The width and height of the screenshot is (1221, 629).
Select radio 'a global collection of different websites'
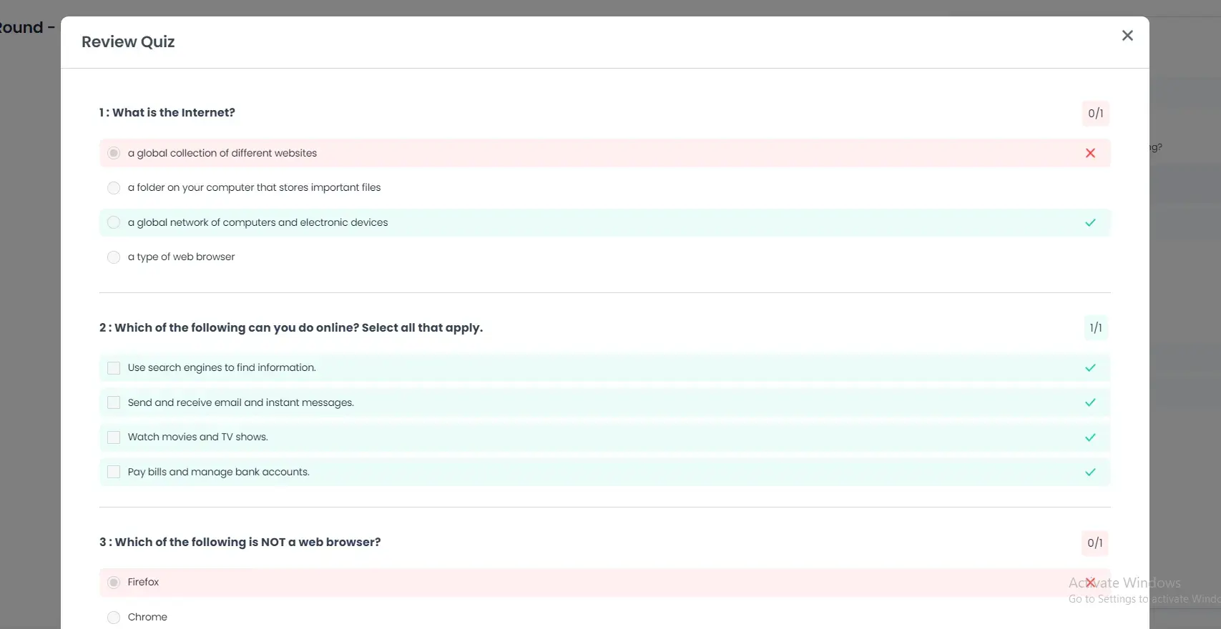point(114,153)
